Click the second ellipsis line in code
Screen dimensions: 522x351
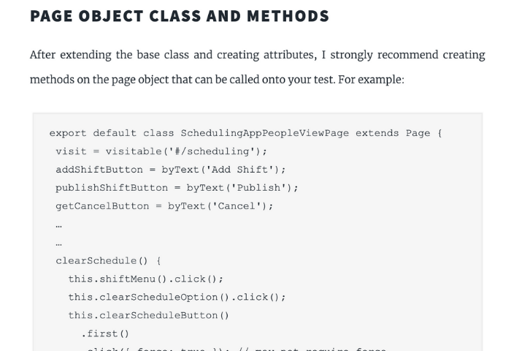(x=59, y=244)
